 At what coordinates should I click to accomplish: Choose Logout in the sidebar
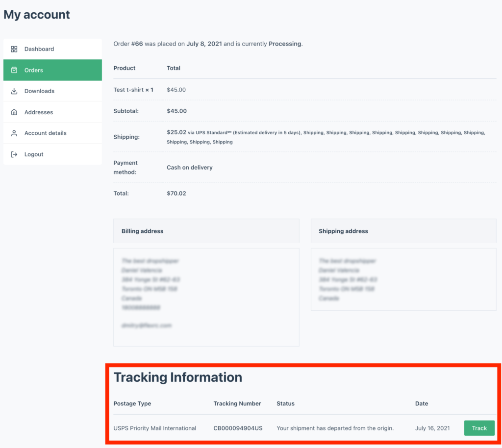click(34, 154)
